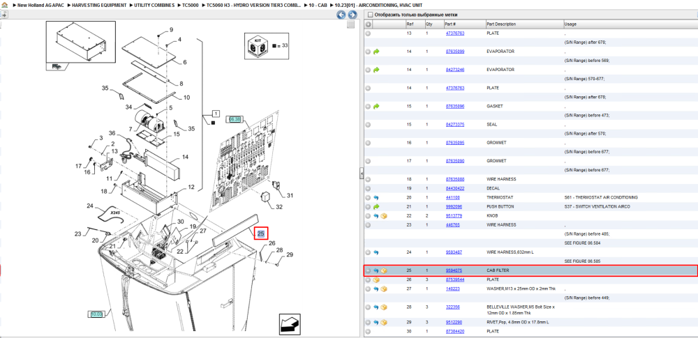This screenshot has height=338, width=698.
Task: Open supersession arrow for evaporator 87635099
Action: click(376, 52)
